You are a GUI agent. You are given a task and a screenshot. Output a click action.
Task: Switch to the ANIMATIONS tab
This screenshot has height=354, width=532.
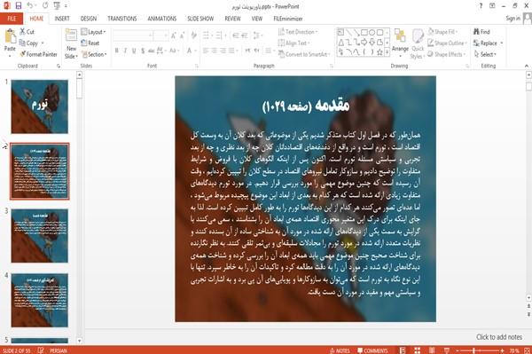click(x=162, y=19)
